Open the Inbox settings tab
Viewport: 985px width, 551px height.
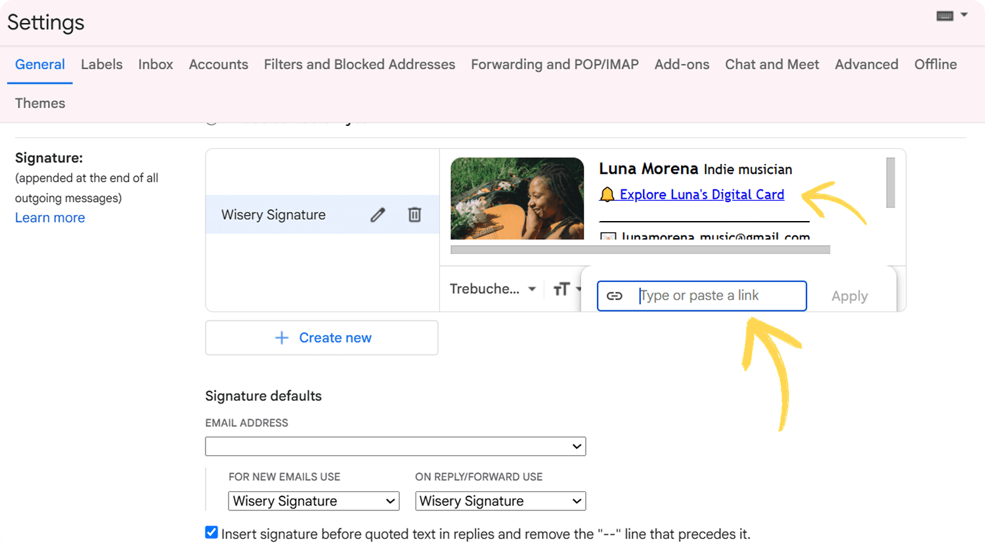coord(156,64)
